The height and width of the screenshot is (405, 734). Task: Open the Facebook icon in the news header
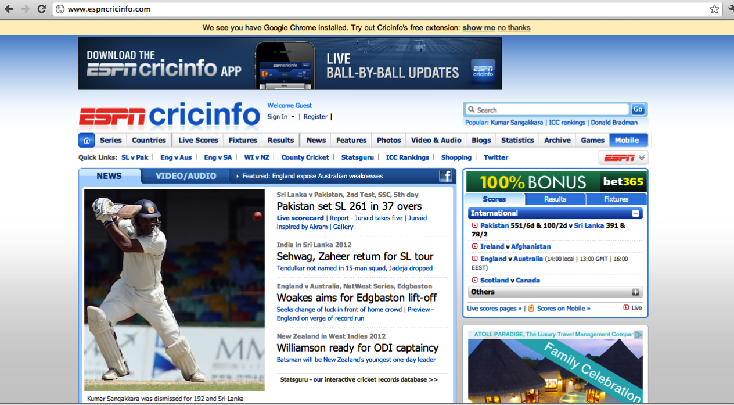pos(445,176)
